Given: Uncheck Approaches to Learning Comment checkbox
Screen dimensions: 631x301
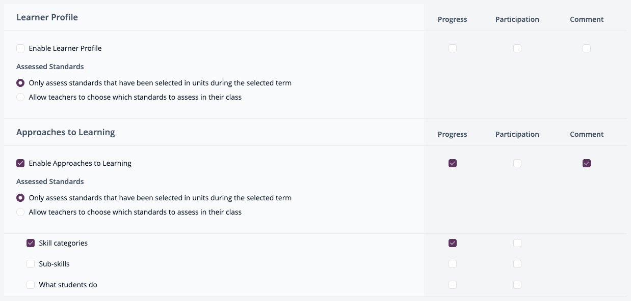Looking at the screenshot, I should (587, 163).
